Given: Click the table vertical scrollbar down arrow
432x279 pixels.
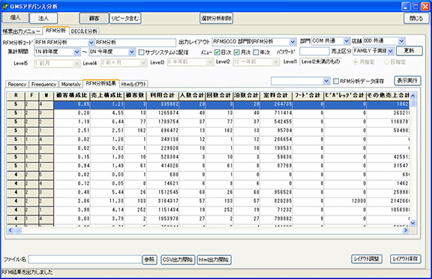Looking at the screenshot, I should (412, 223).
